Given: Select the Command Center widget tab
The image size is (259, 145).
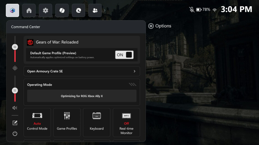Looking at the screenshot, I should pyautogui.click(x=13, y=11).
